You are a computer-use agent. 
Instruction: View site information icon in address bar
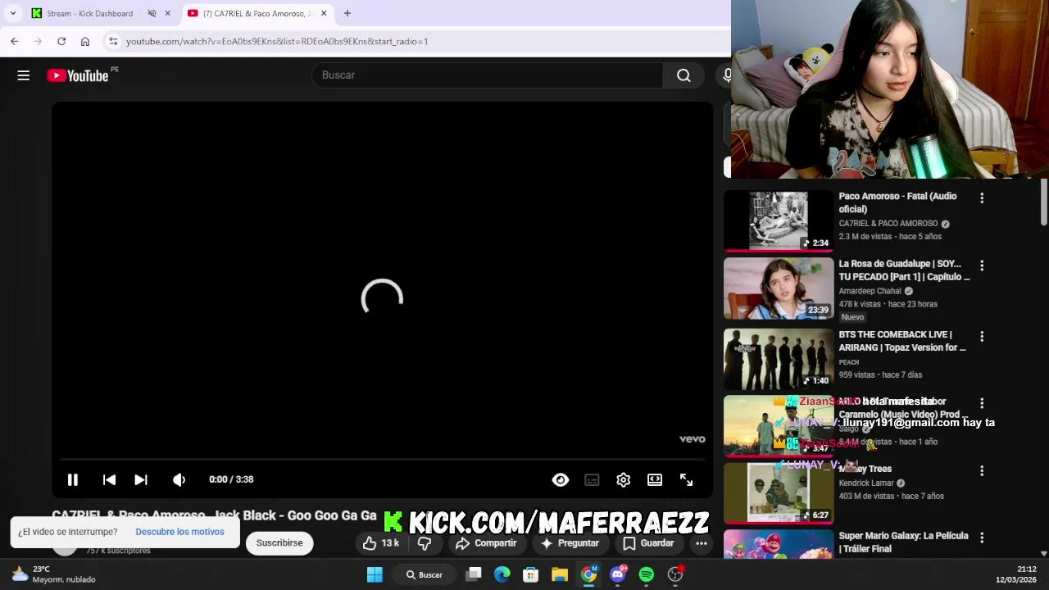tap(113, 41)
